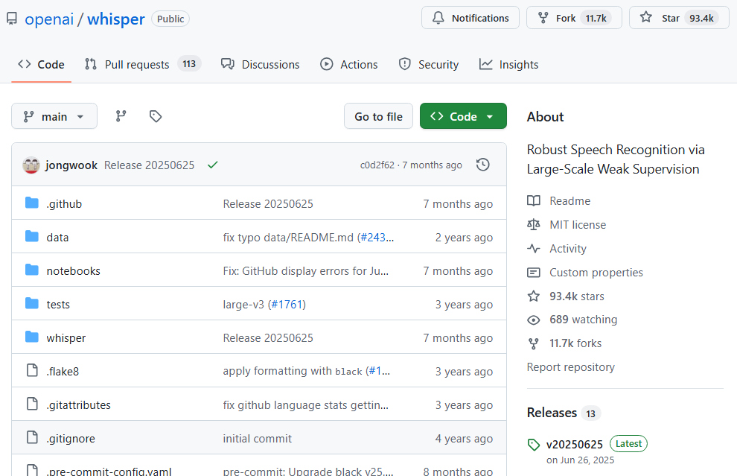Open the Releases heading link
Image resolution: width=737 pixels, height=476 pixels.
tap(552, 413)
